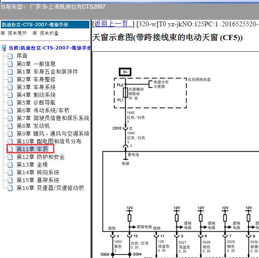Click the FL2 fuse label
Image resolution: width=259 pixels, height=258 pixels.
point(120,85)
